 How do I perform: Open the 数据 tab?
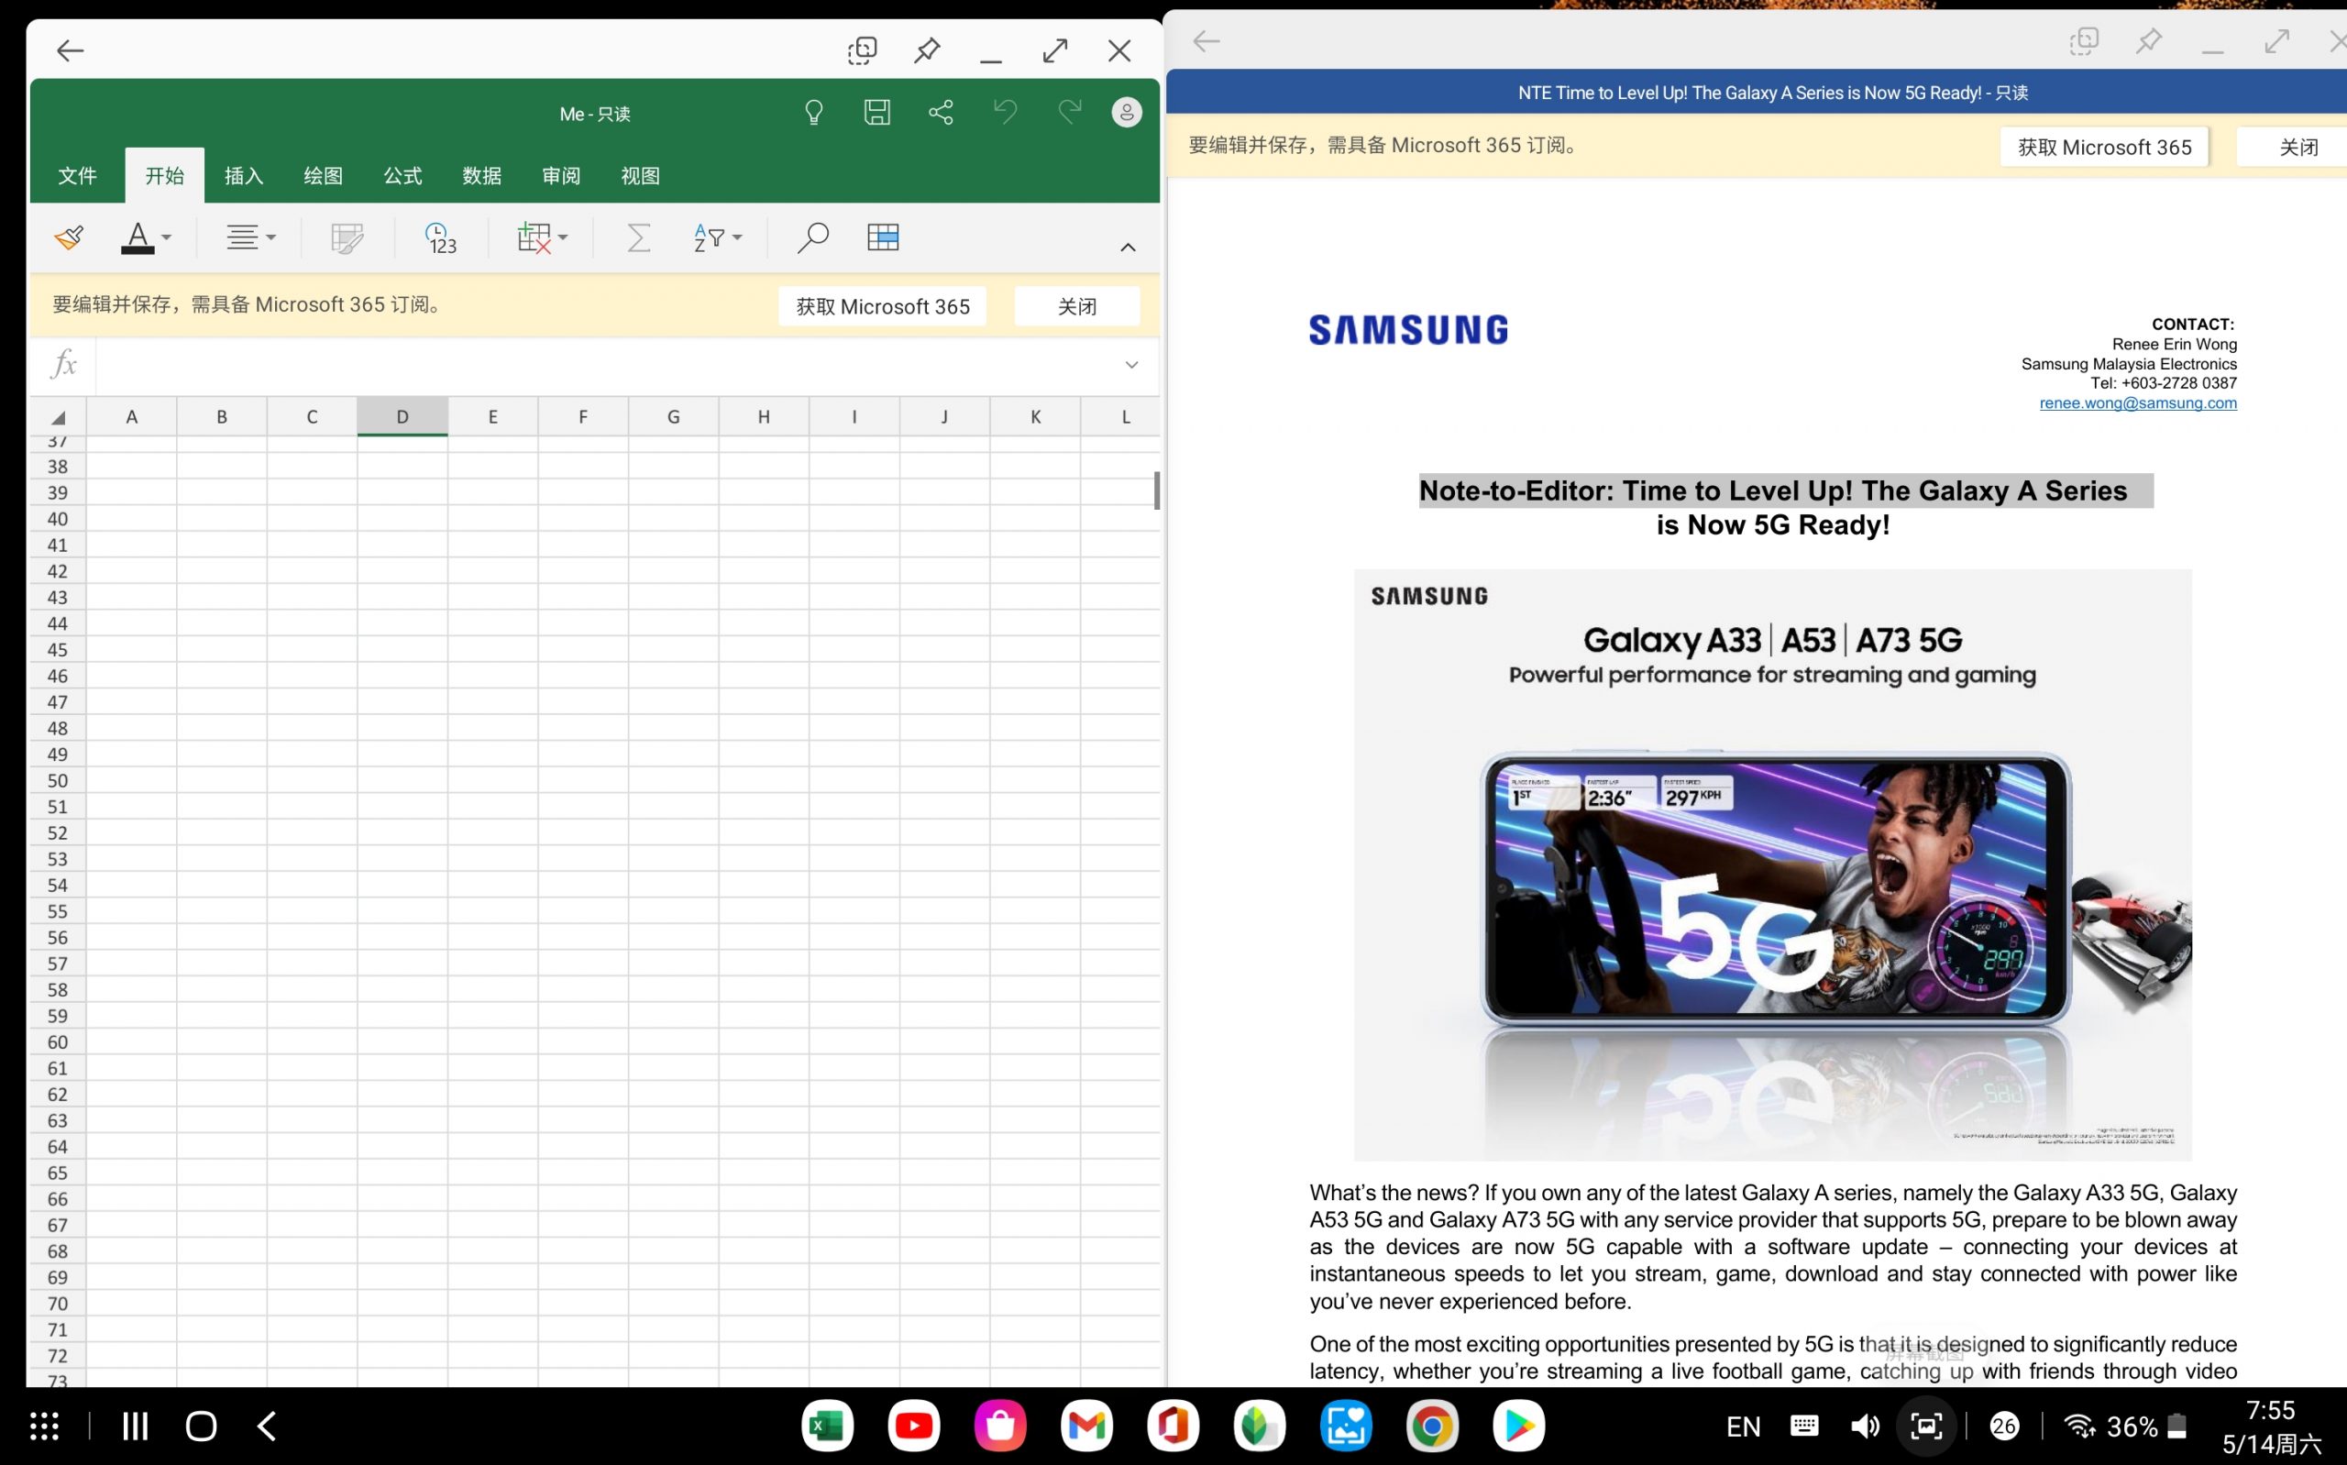tap(482, 175)
